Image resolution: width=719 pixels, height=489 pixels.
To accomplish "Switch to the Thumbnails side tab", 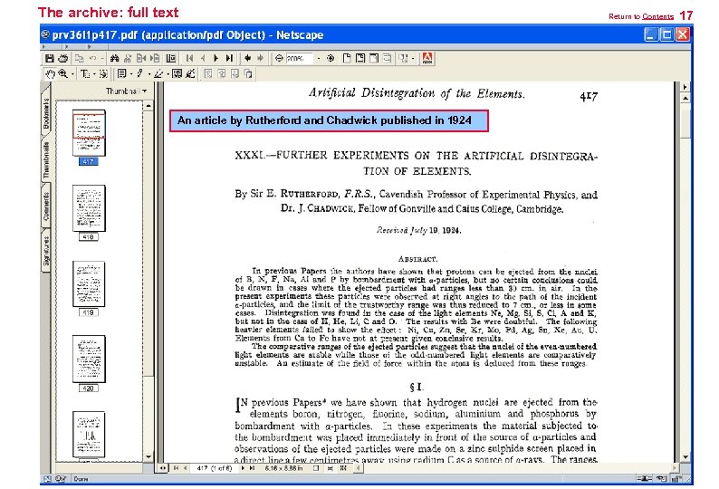I will [x=46, y=160].
